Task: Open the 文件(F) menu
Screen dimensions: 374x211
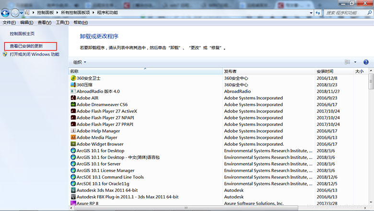Action: tap(9, 23)
